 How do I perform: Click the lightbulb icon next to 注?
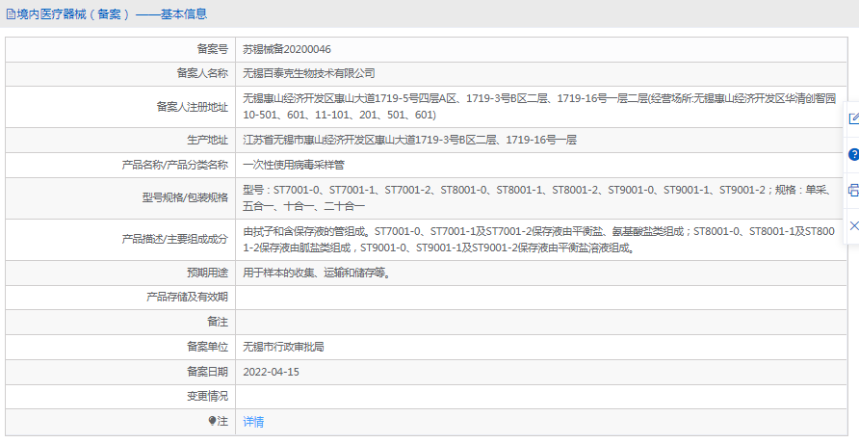[x=213, y=421]
